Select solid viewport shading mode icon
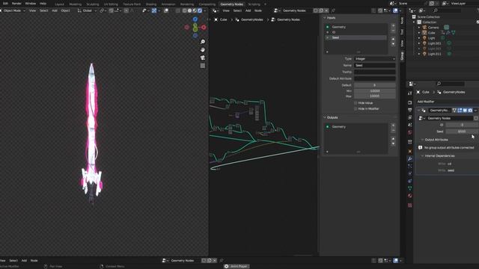 point(189,10)
